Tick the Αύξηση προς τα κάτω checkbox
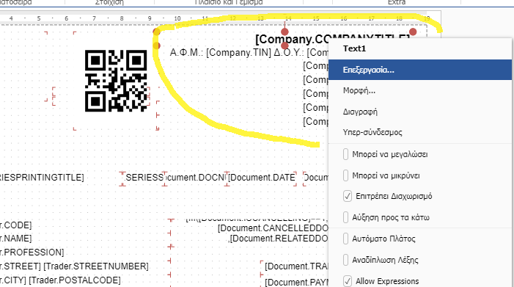Screen dimensions: 514x287 (345, 217)
